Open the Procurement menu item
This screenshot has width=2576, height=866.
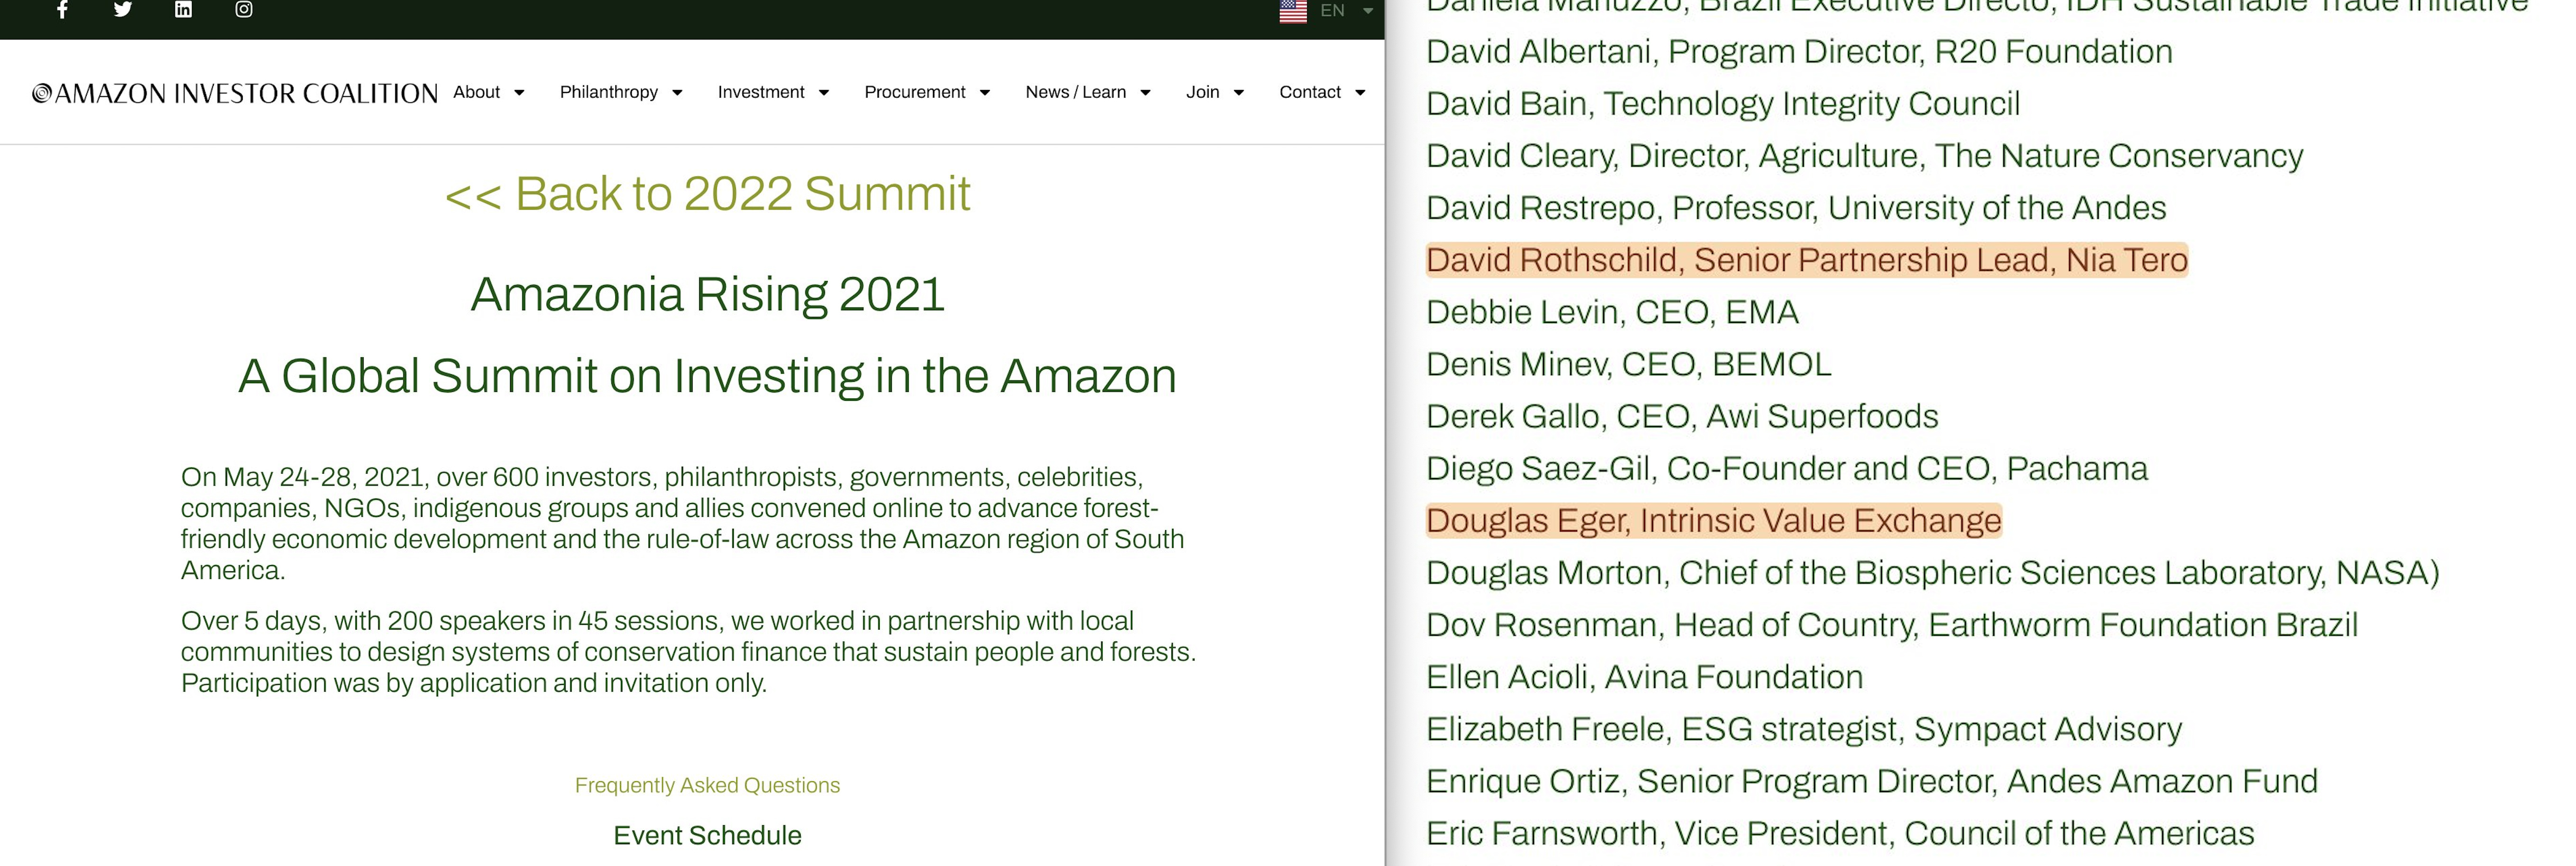point(915,92)
